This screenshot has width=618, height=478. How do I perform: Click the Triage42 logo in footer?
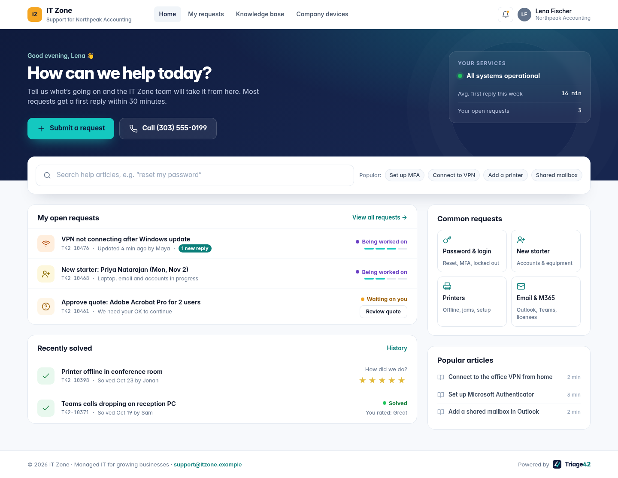click(572, 464)
